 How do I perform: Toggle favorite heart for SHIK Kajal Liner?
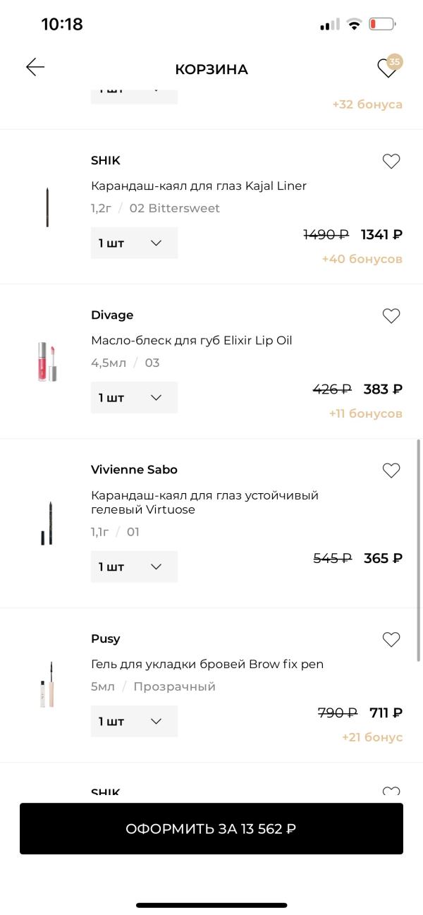(x=391, y=162)
